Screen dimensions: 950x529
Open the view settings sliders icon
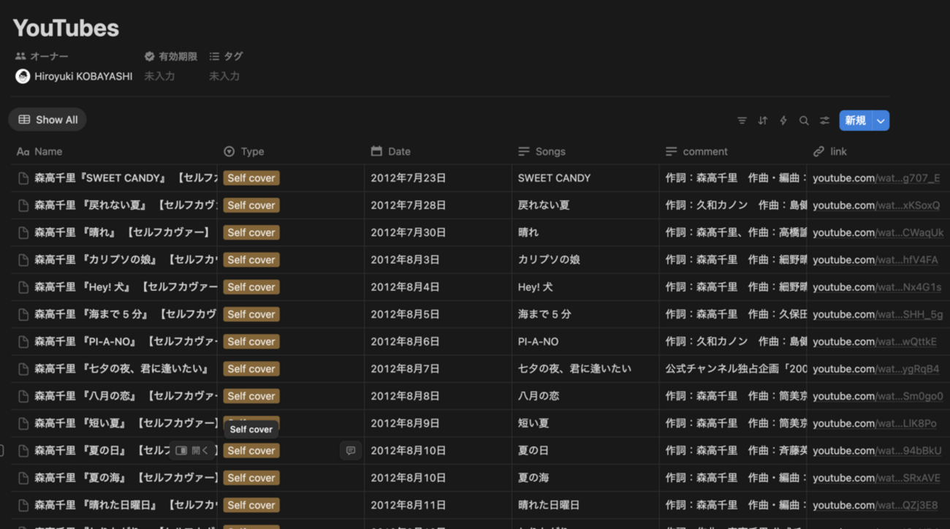click(824, 121)
